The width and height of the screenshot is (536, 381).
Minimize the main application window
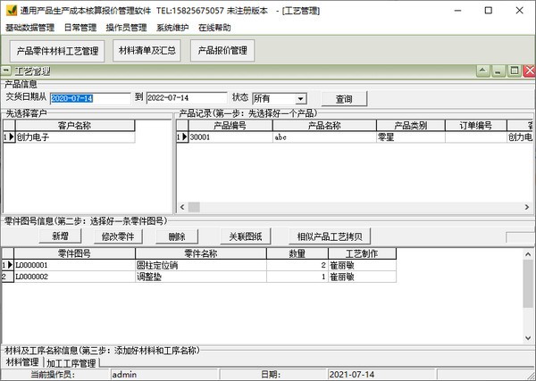click(457, 11)
